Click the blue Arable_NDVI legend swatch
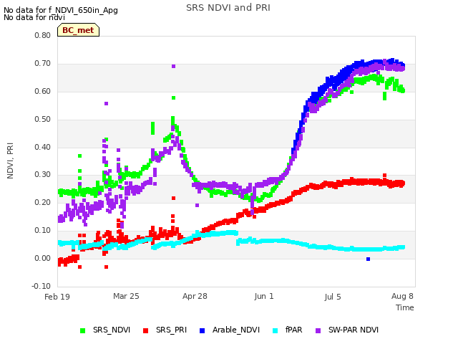Screen dimensions: 458x344 [202, 330]
